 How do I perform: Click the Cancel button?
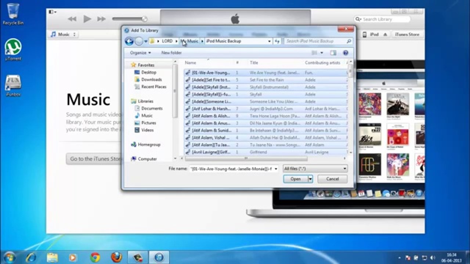point(332,179)
